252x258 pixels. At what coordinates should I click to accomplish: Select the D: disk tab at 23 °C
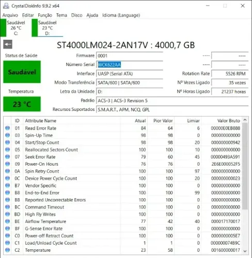point(48,28)
